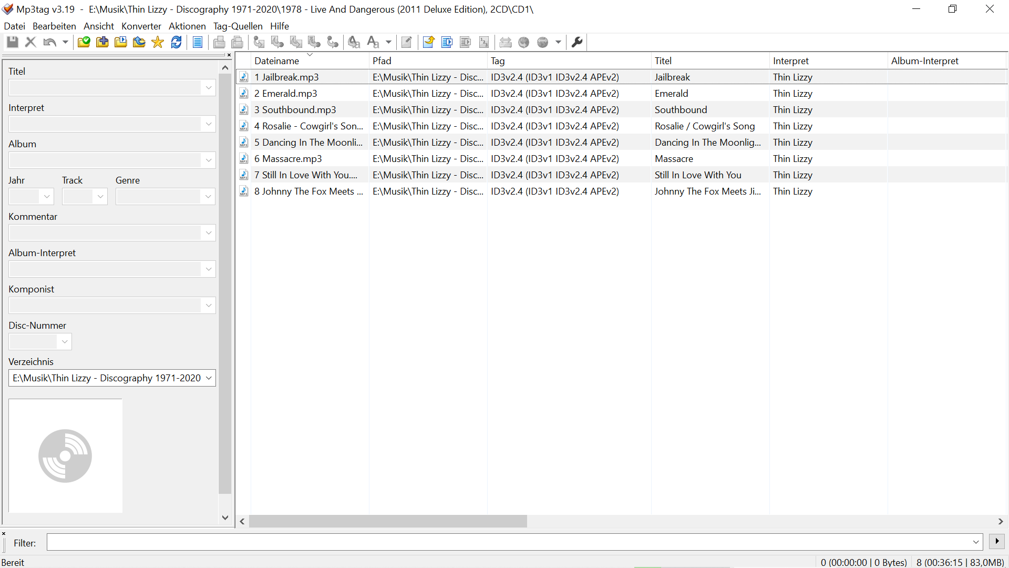Click the second gray globe web sources icon
The image size is (1009, 568).
pos(543,42)
